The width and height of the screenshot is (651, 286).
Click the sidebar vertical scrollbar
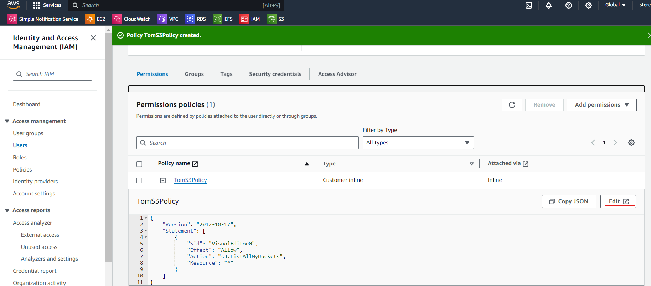[x=108, y=148]
